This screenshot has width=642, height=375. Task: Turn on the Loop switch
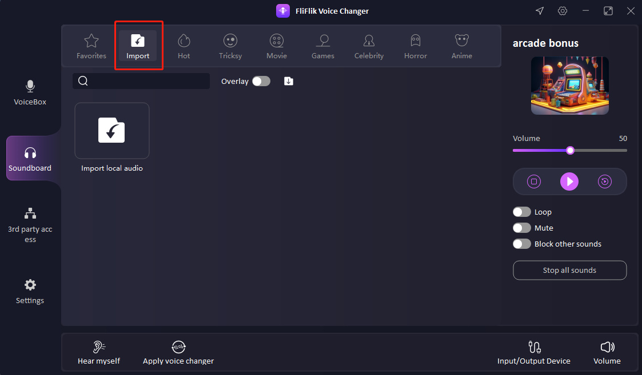(x=521, y=212)
